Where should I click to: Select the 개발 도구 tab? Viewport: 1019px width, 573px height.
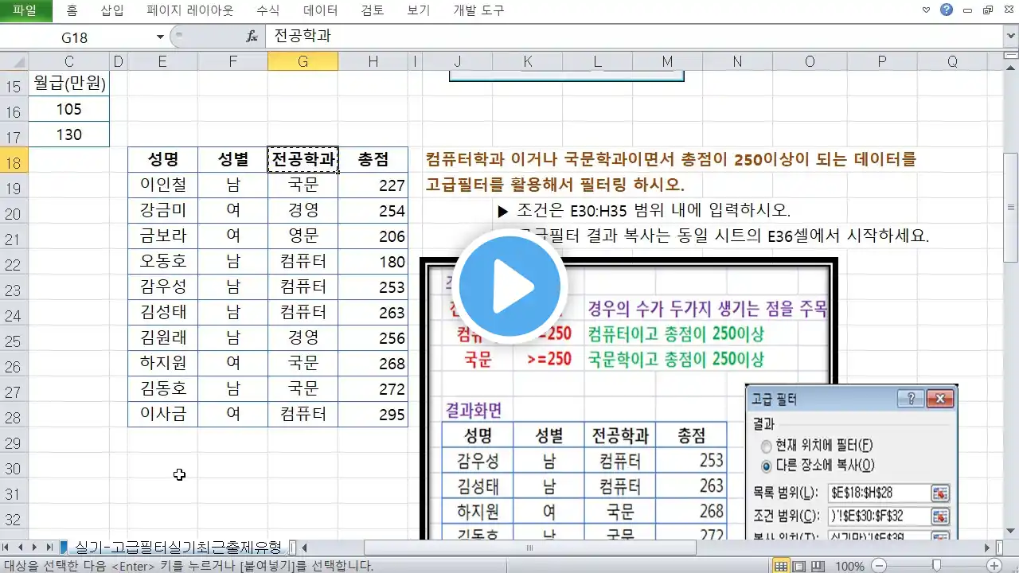(478, 10)
